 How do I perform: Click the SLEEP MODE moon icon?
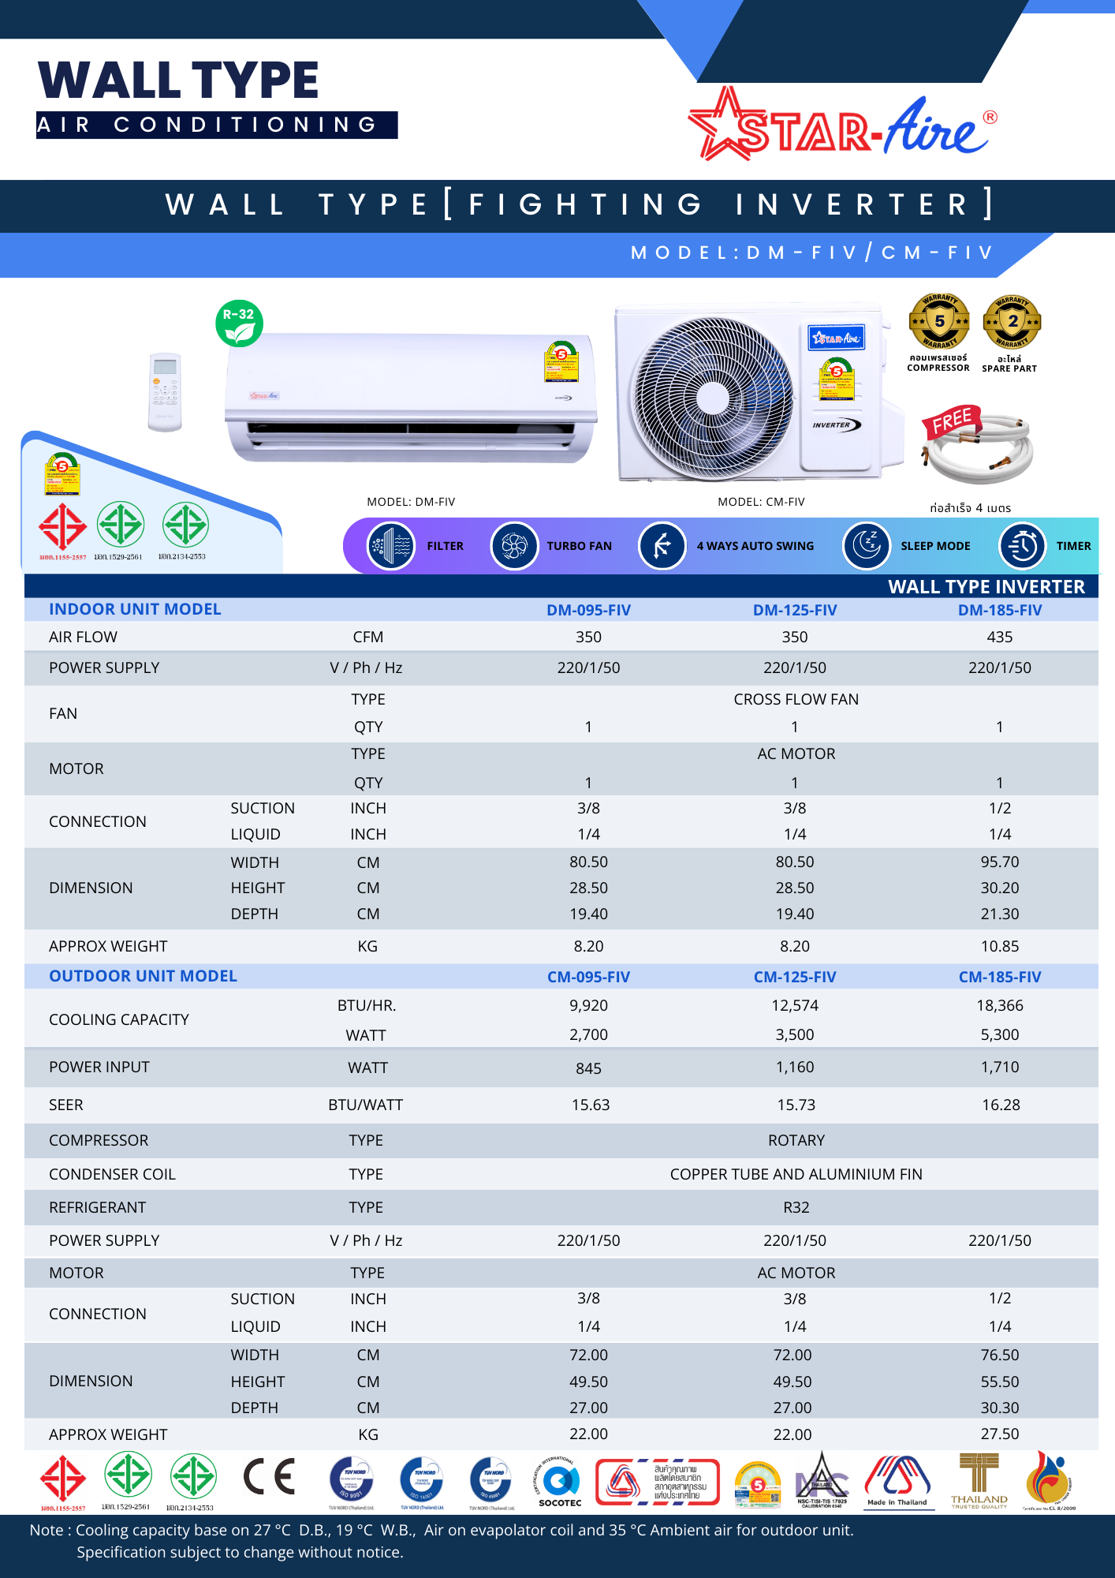(x=866, y=545)
